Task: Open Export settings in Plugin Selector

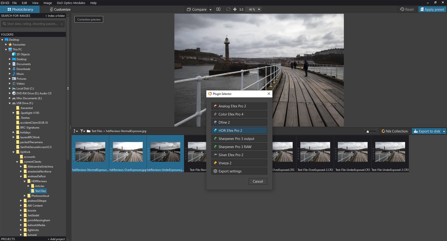Action: click(239, 171)
